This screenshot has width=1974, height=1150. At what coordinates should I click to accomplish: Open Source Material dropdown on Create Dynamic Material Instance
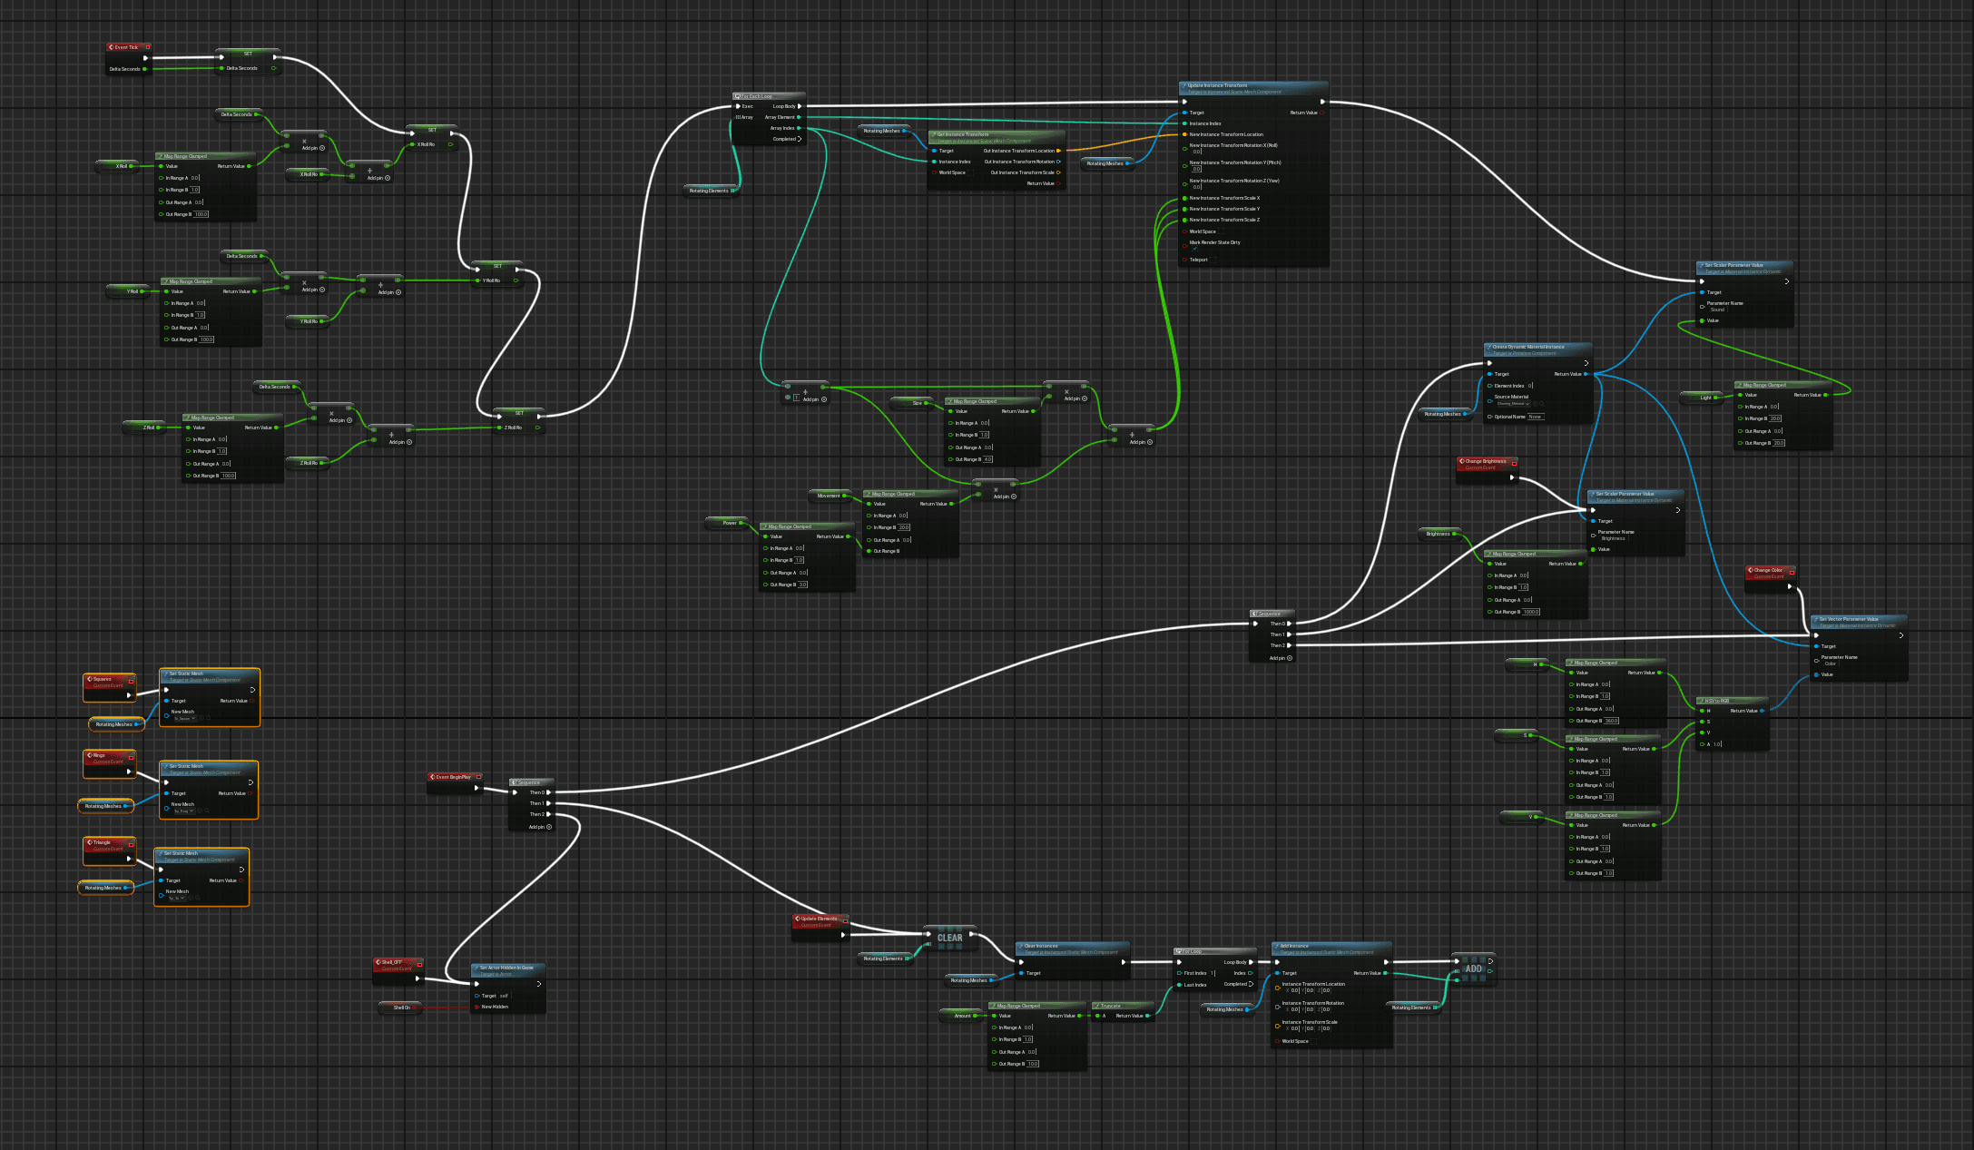coord(1512,404)
